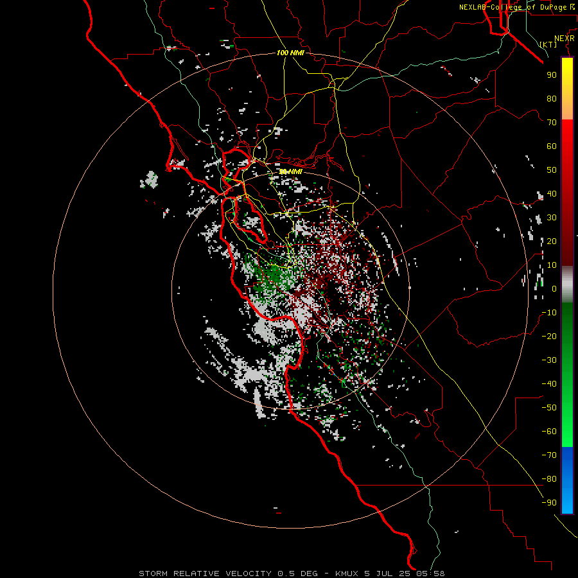Select the 10 value on velocity scale

pos(552,265)
